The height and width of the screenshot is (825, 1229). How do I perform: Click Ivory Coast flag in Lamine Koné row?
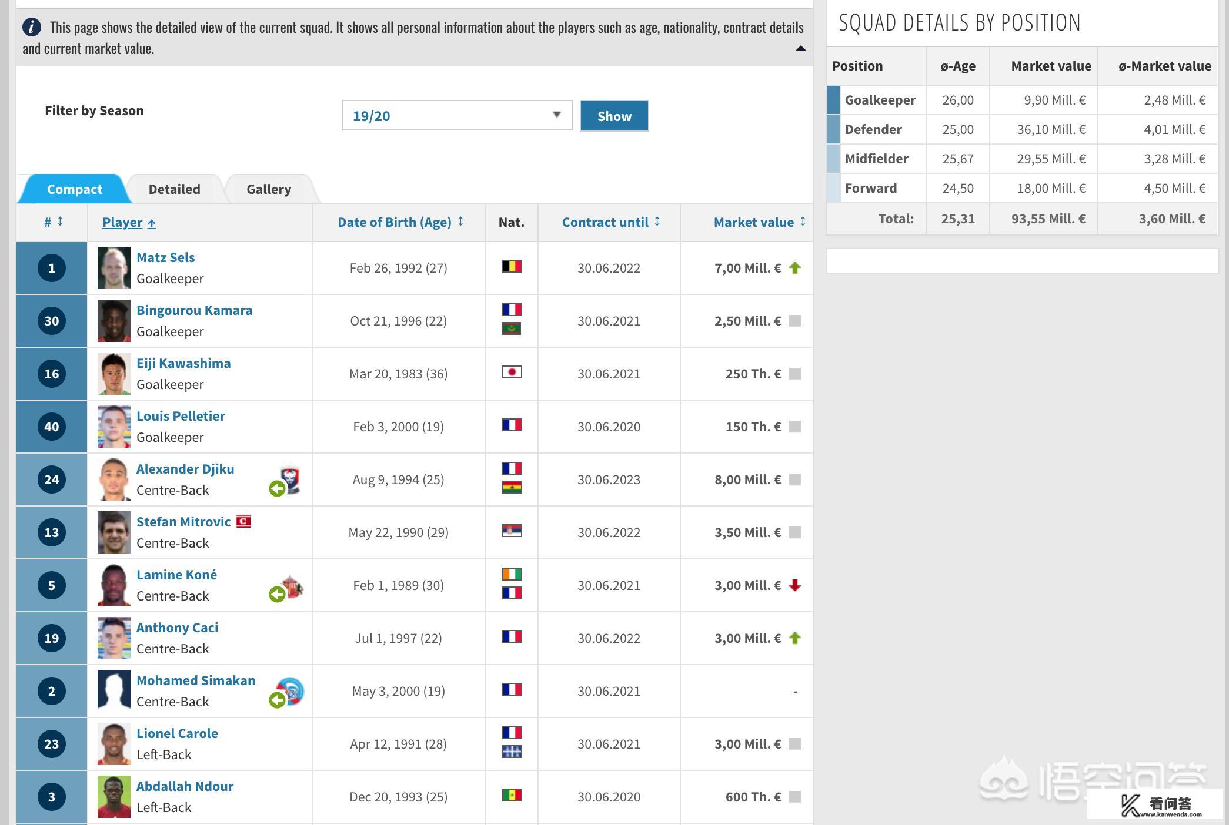click(x=512, y=574)
